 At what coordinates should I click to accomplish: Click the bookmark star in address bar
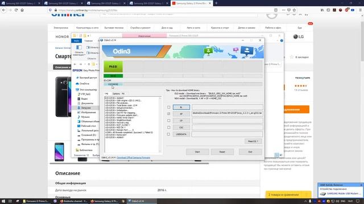click(x=295, y=10)
